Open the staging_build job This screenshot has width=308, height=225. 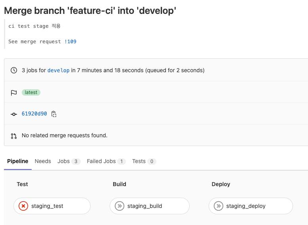point(144,206)
